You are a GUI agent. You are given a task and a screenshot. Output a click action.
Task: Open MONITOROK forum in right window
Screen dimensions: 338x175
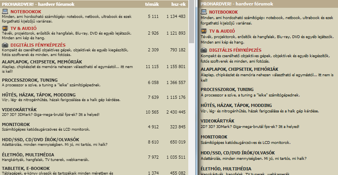[214, 137]
